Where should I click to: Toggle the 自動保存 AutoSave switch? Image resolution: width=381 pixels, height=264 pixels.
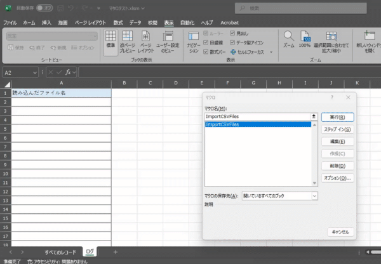point(44,8)
